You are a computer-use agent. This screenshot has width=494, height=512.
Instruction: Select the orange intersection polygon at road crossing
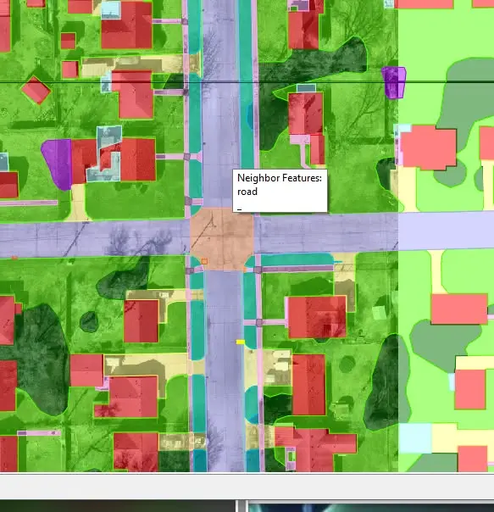[222, 239]
